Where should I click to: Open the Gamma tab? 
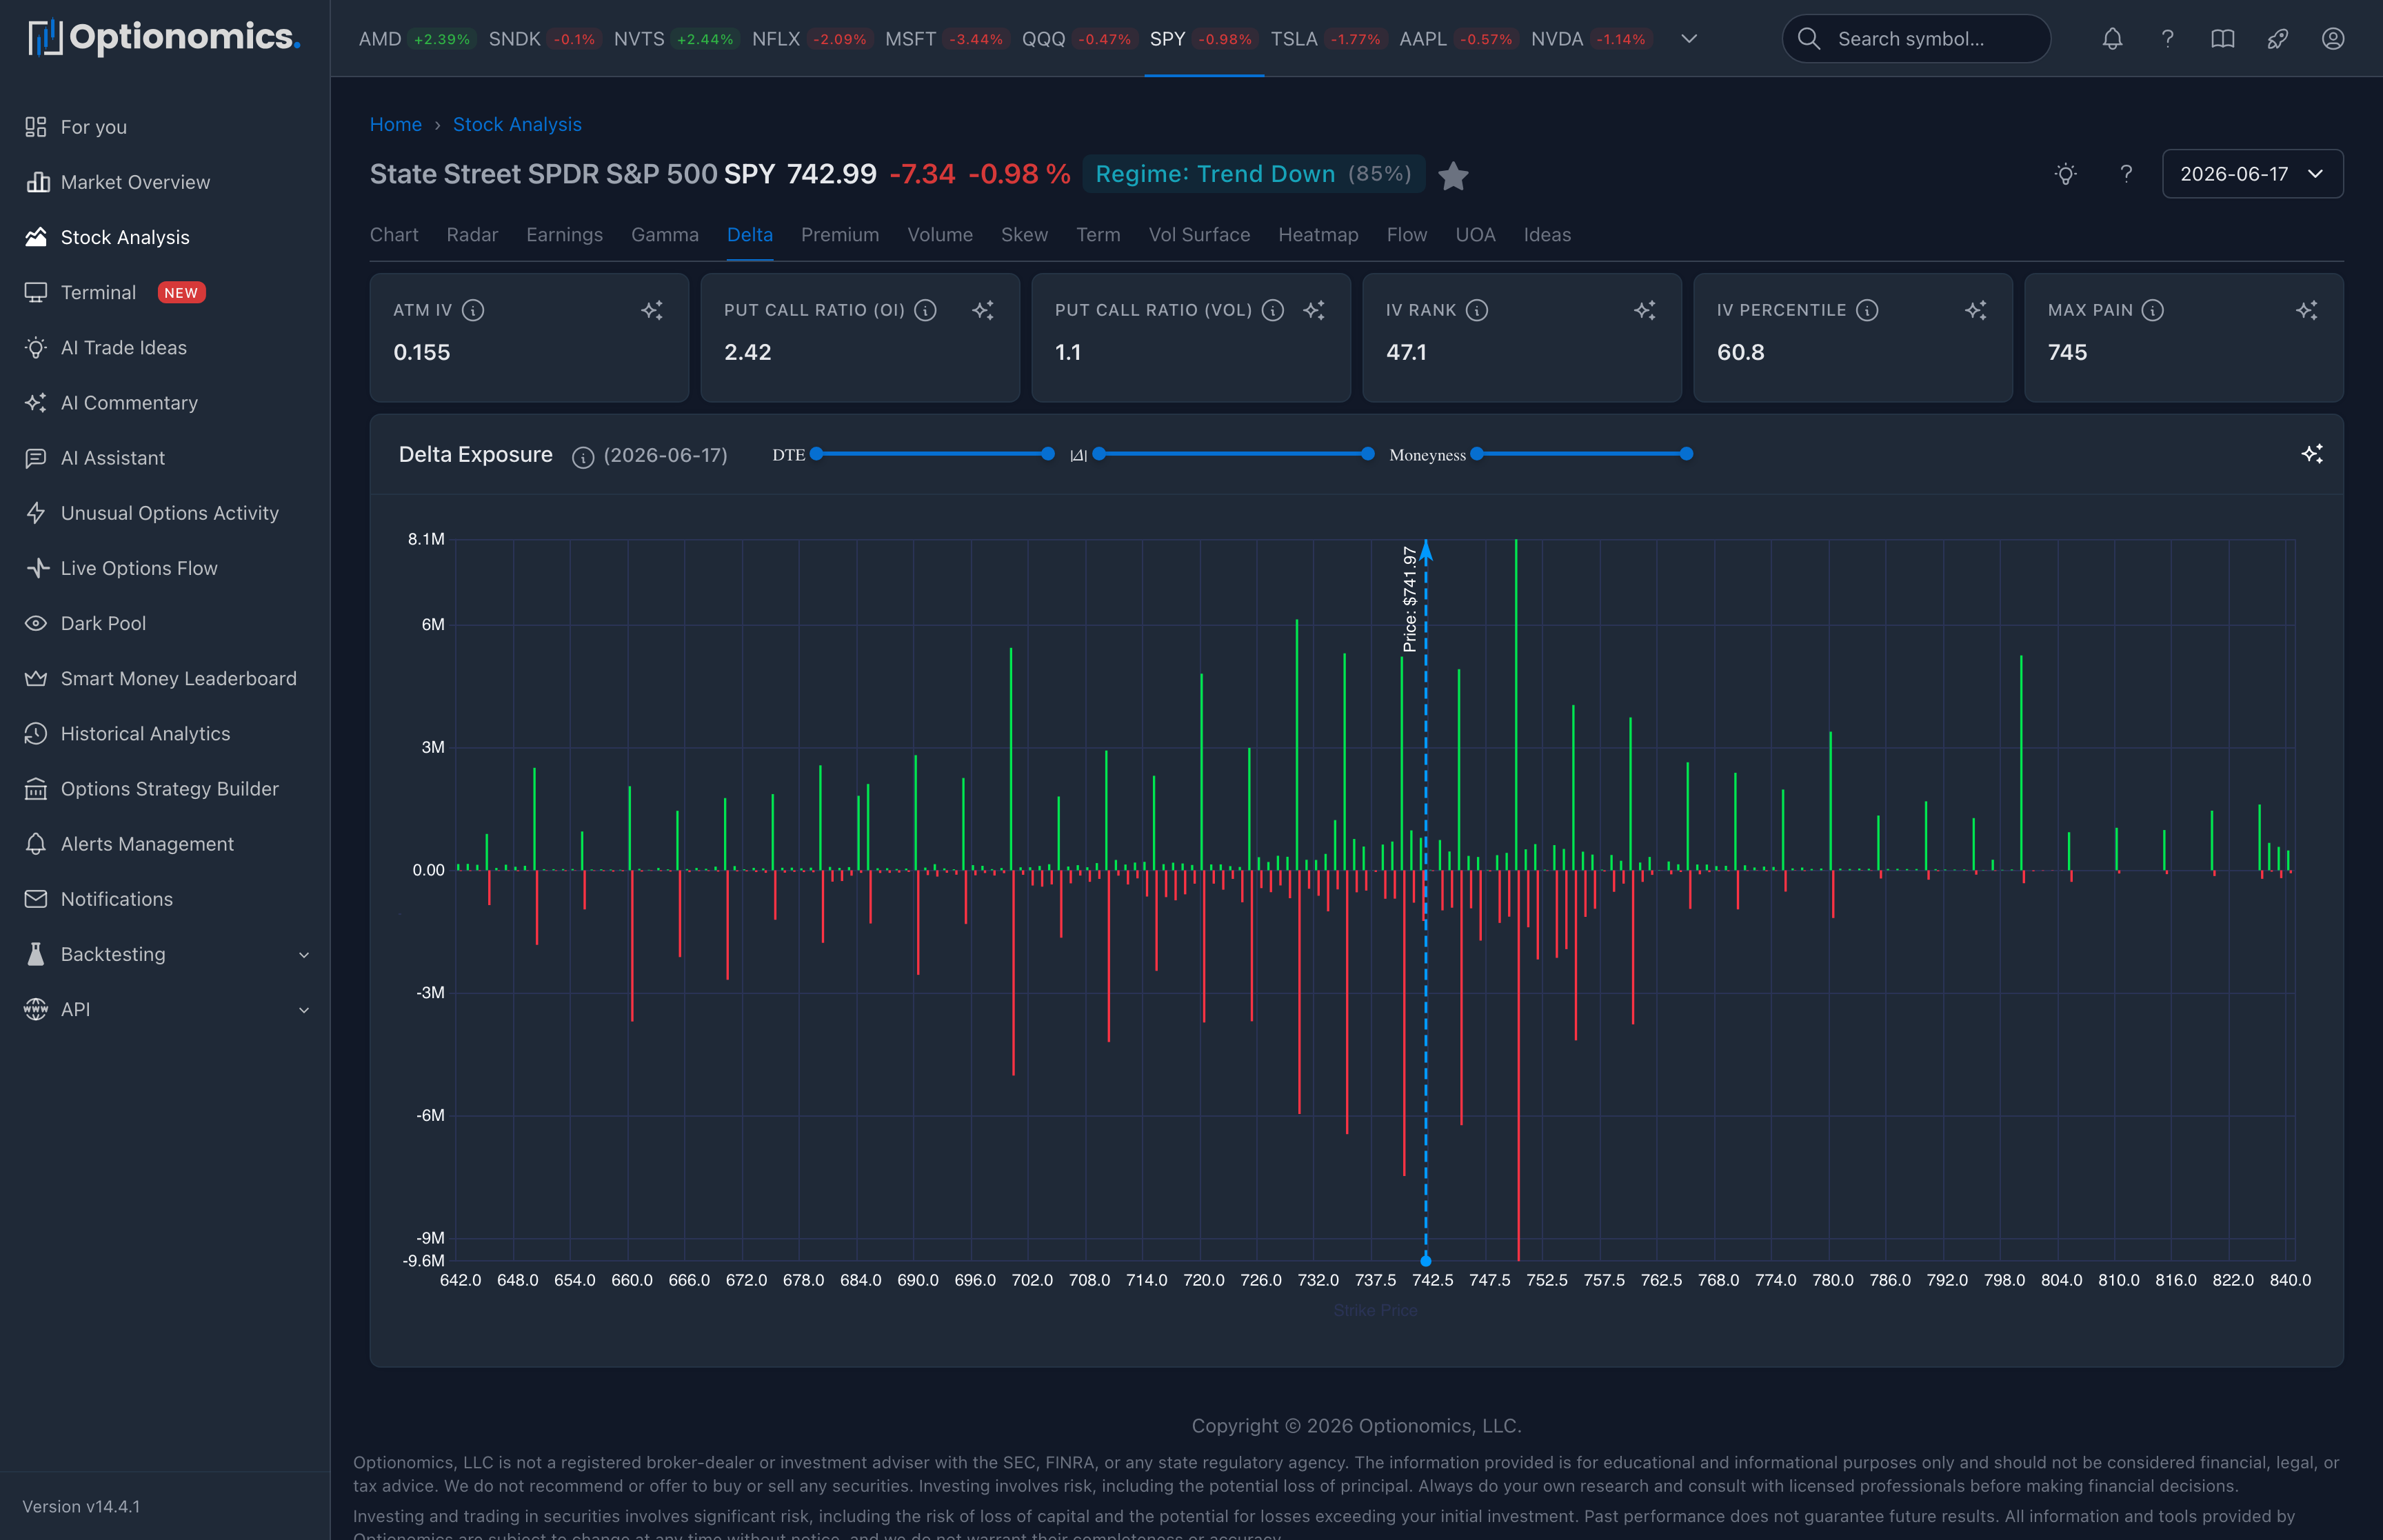pos(665,235)
